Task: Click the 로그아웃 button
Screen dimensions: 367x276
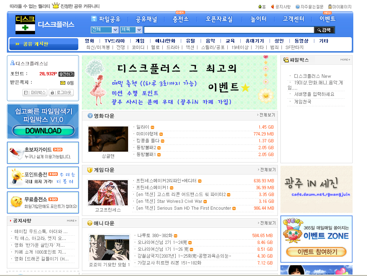Action: pos(61,93)
